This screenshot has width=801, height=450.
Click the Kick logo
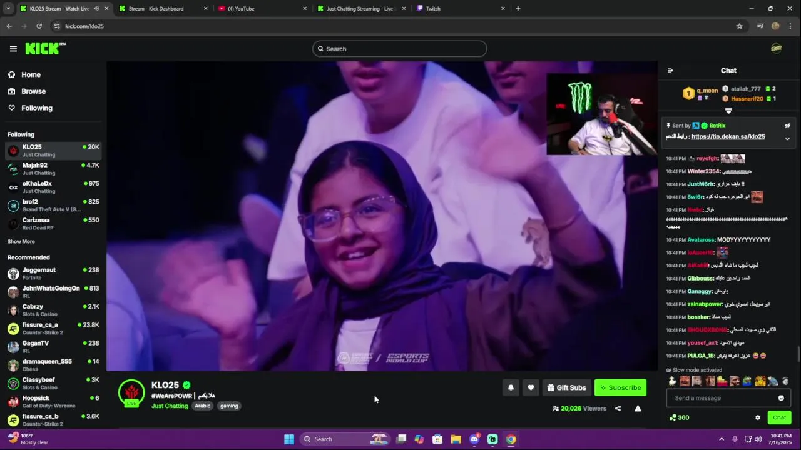(46, 48)
